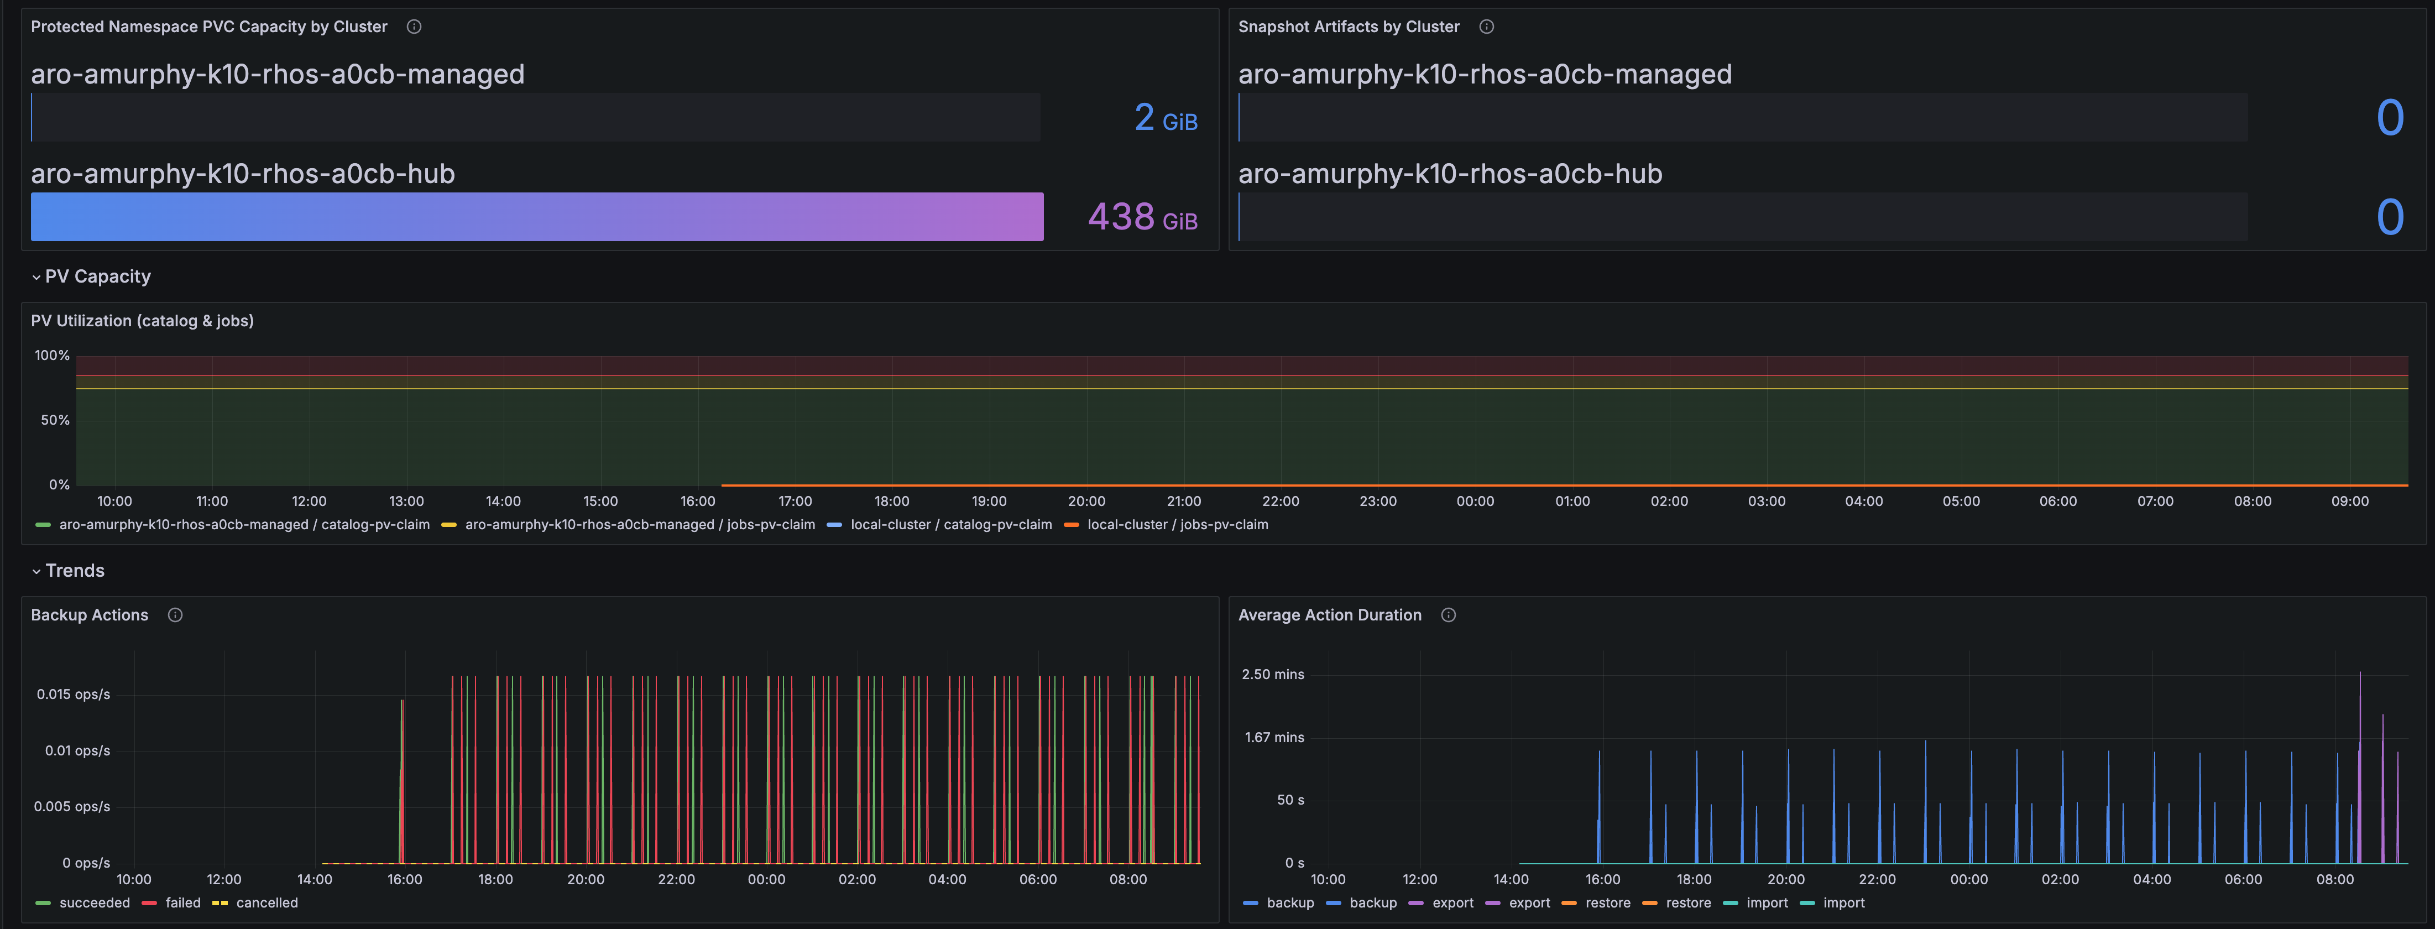This screenshot has width=2435, height=929.
Task: Click info icon beside Protected Namespace PVC Capacity
Action: 414,27
